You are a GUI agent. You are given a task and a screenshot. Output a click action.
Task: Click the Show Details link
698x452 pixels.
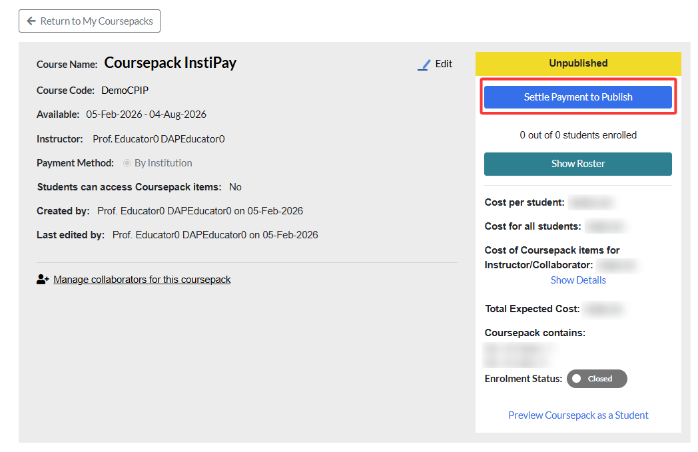(x=578, y=280)
